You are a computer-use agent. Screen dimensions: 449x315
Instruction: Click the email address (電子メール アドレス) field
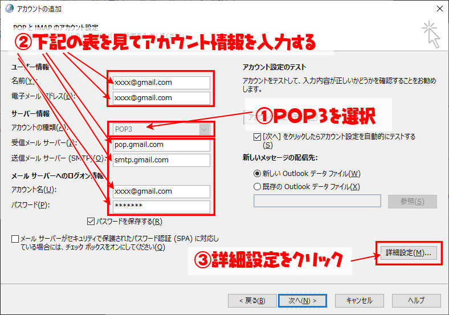pos(161,98)
